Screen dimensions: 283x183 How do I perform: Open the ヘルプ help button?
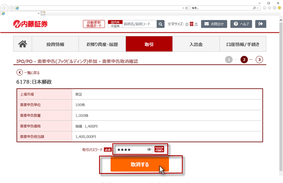click(241, 24)
